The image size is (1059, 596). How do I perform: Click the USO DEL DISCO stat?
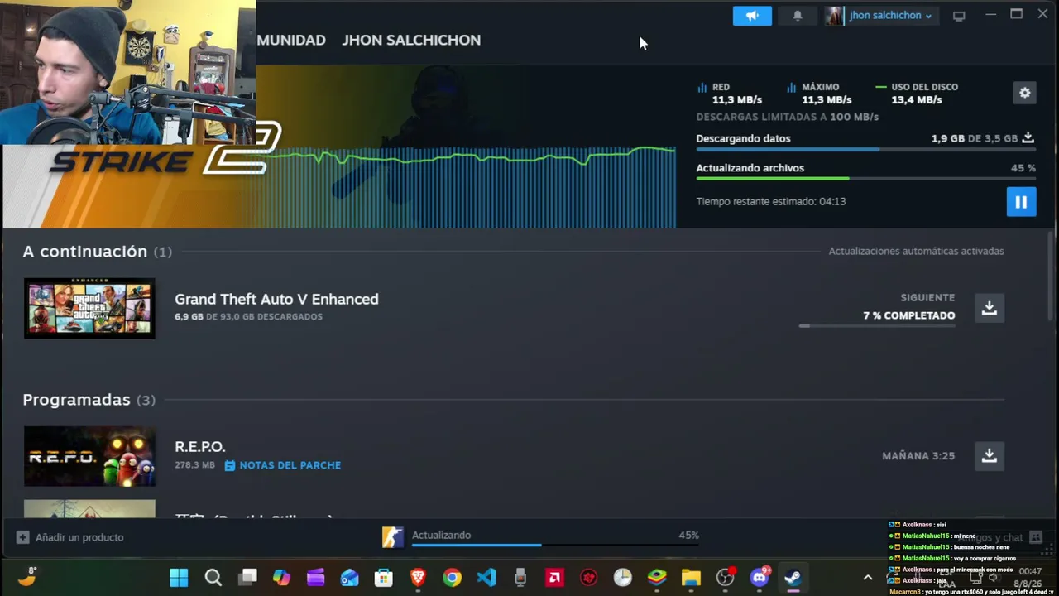pos(917,93)
